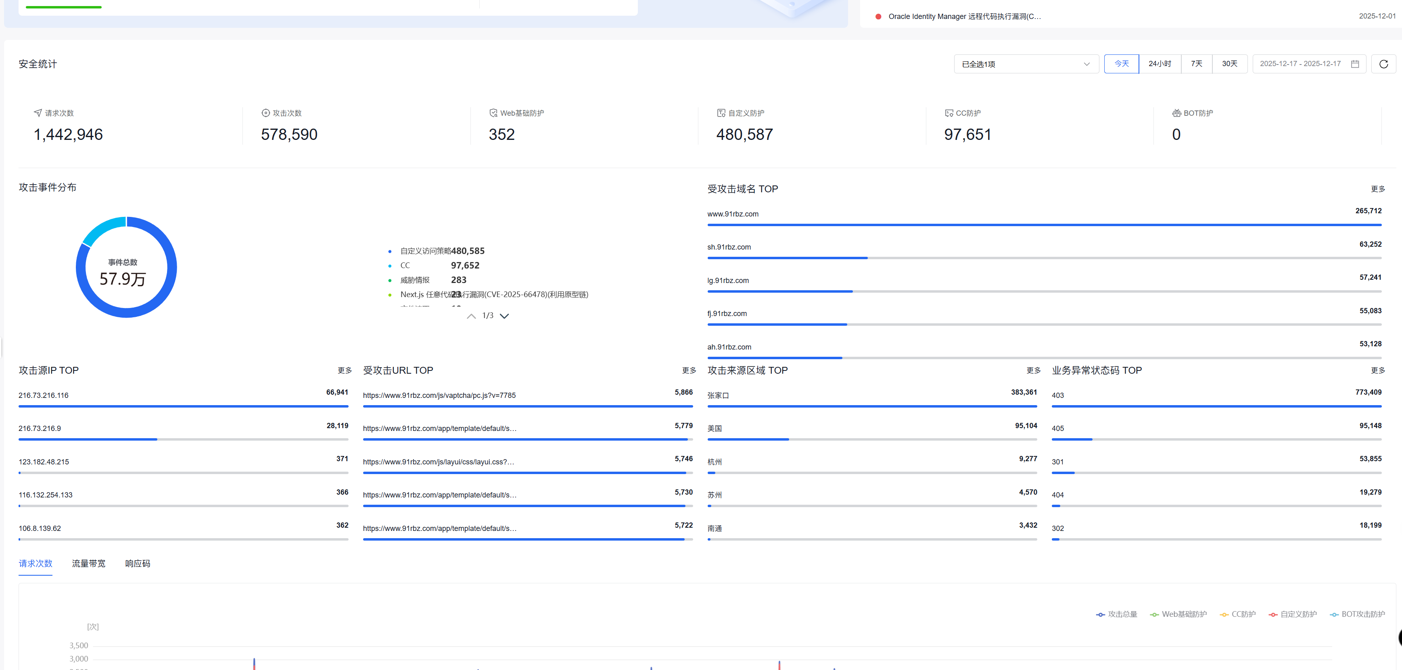Click the CC防护 icon
This screenshot has height=670, width=1402.
click(949, 113)
